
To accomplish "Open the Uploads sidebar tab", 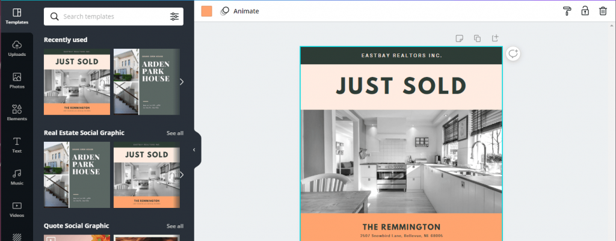I will point(16,48).
